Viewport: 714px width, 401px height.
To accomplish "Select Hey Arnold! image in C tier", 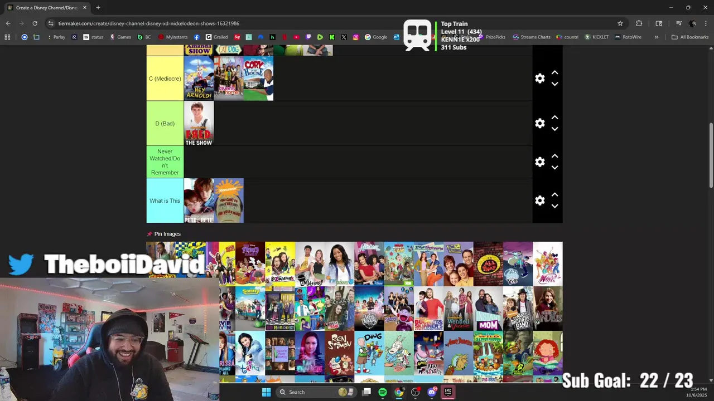I will click(x=199, y=79).
